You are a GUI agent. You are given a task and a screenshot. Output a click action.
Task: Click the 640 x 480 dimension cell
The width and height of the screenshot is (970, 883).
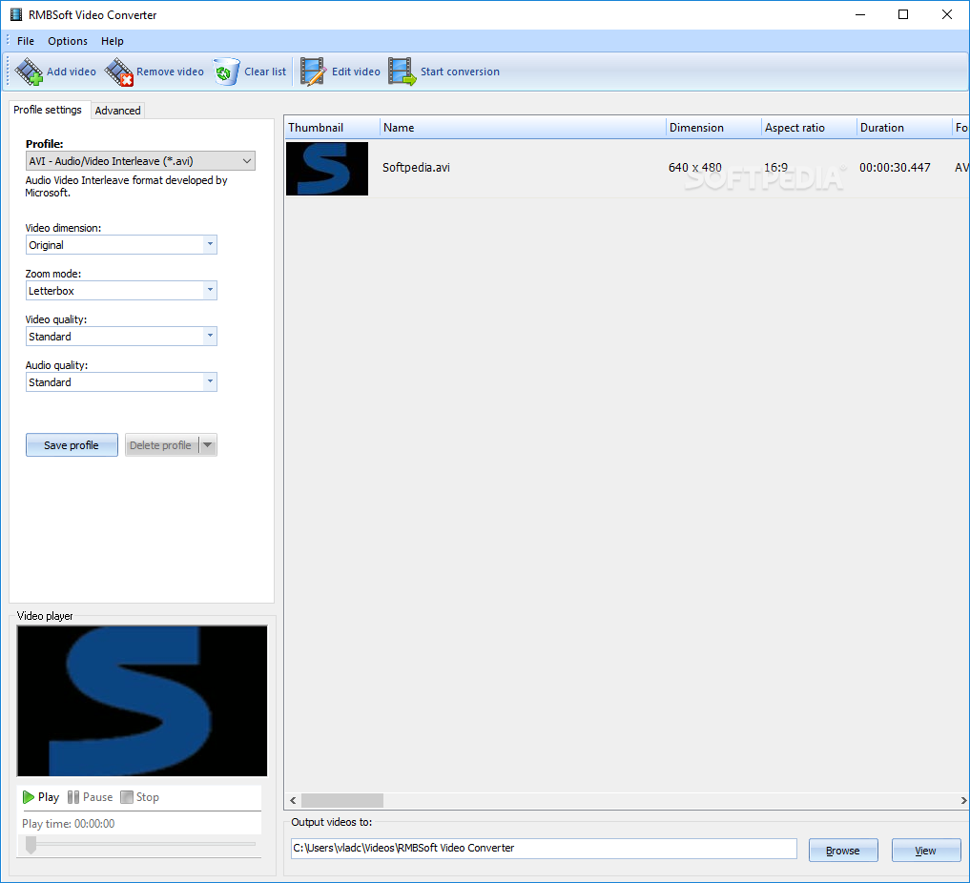(x=694, y=168)
